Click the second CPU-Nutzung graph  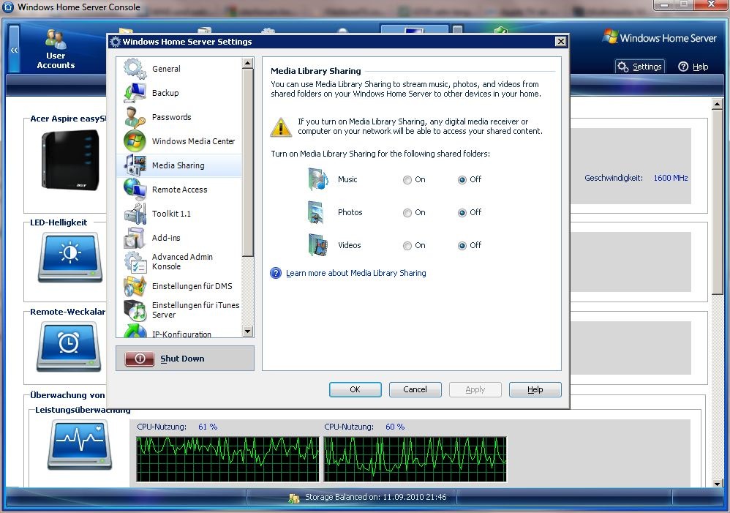(x=415, y=459)
